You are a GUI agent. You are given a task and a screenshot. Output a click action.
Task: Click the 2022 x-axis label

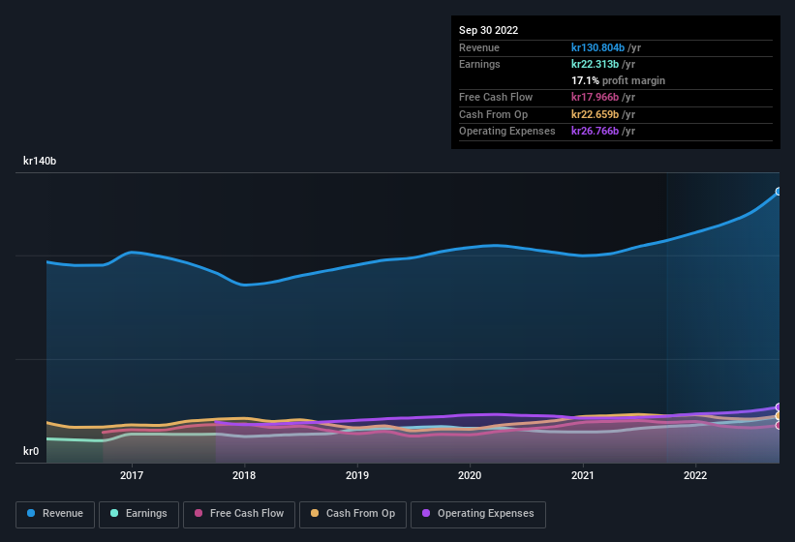tap(695, 475)
